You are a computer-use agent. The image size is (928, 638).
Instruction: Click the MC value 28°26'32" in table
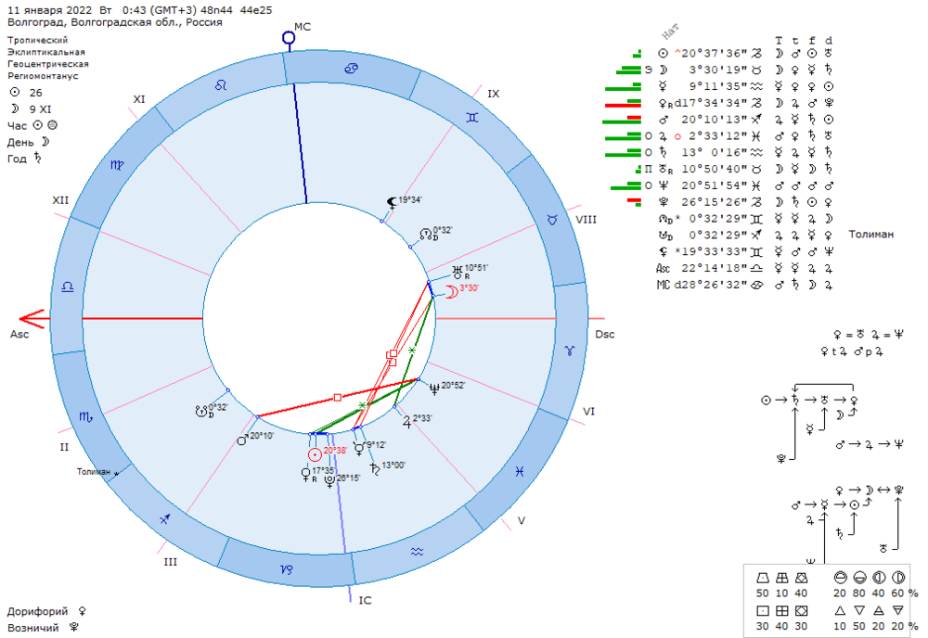tap(714, 285)
